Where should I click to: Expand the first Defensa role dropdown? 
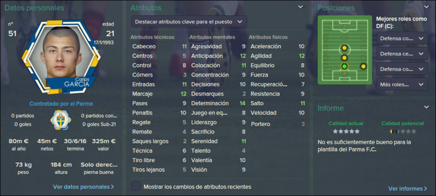tap(402, 38)
